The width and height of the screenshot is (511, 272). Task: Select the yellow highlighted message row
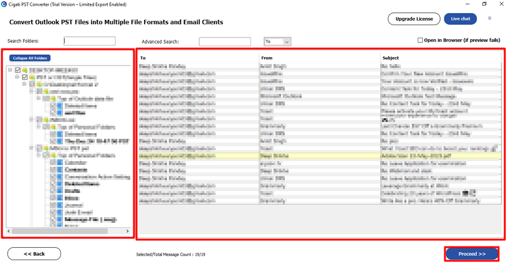(320, 156)
